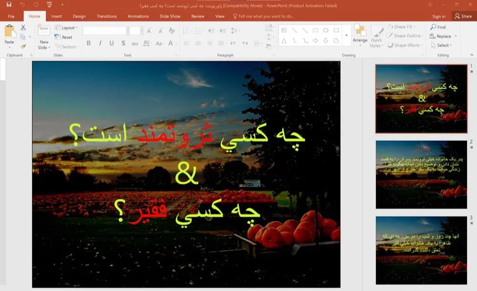Screen dimensions: 477x291
Task: Click the Sign in link
Action: click(439, 16)
